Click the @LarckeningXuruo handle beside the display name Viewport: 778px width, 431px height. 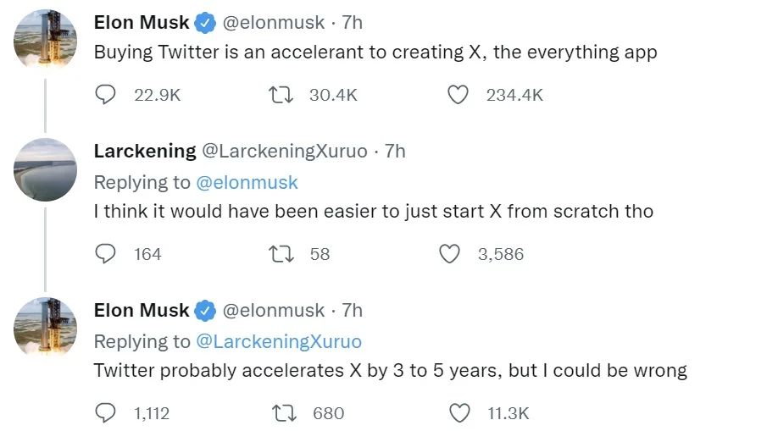click(x=284, y=151)
